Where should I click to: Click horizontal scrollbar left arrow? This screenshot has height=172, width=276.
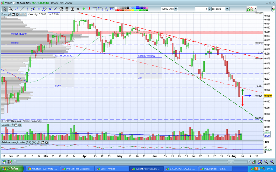(15, 162)
